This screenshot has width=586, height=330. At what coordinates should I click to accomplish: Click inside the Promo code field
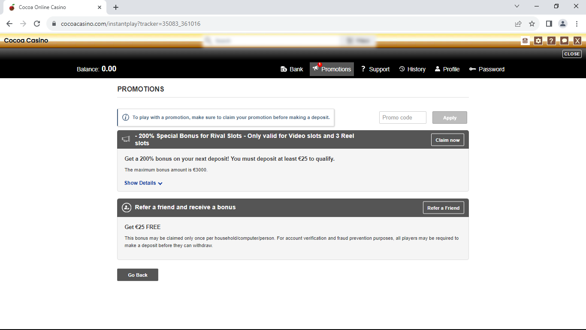[x=402, y=117]
